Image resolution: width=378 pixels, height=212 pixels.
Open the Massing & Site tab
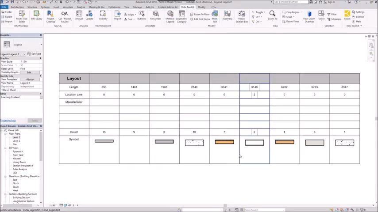pyautogui.click(x=96, y=7)
